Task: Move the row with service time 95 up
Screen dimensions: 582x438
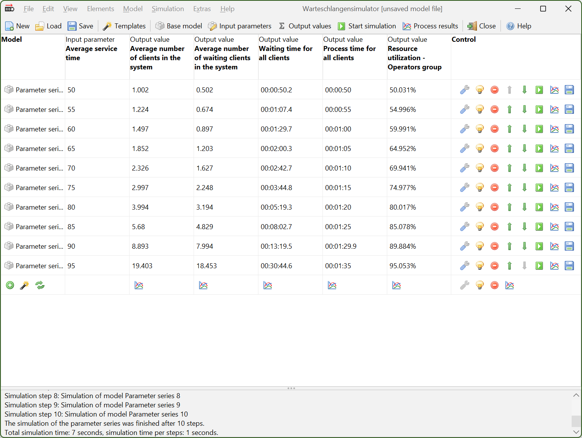Action: click(x=510, y=266)
